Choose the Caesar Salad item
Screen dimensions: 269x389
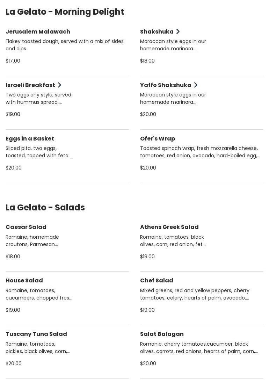click(x=26, y=227)
